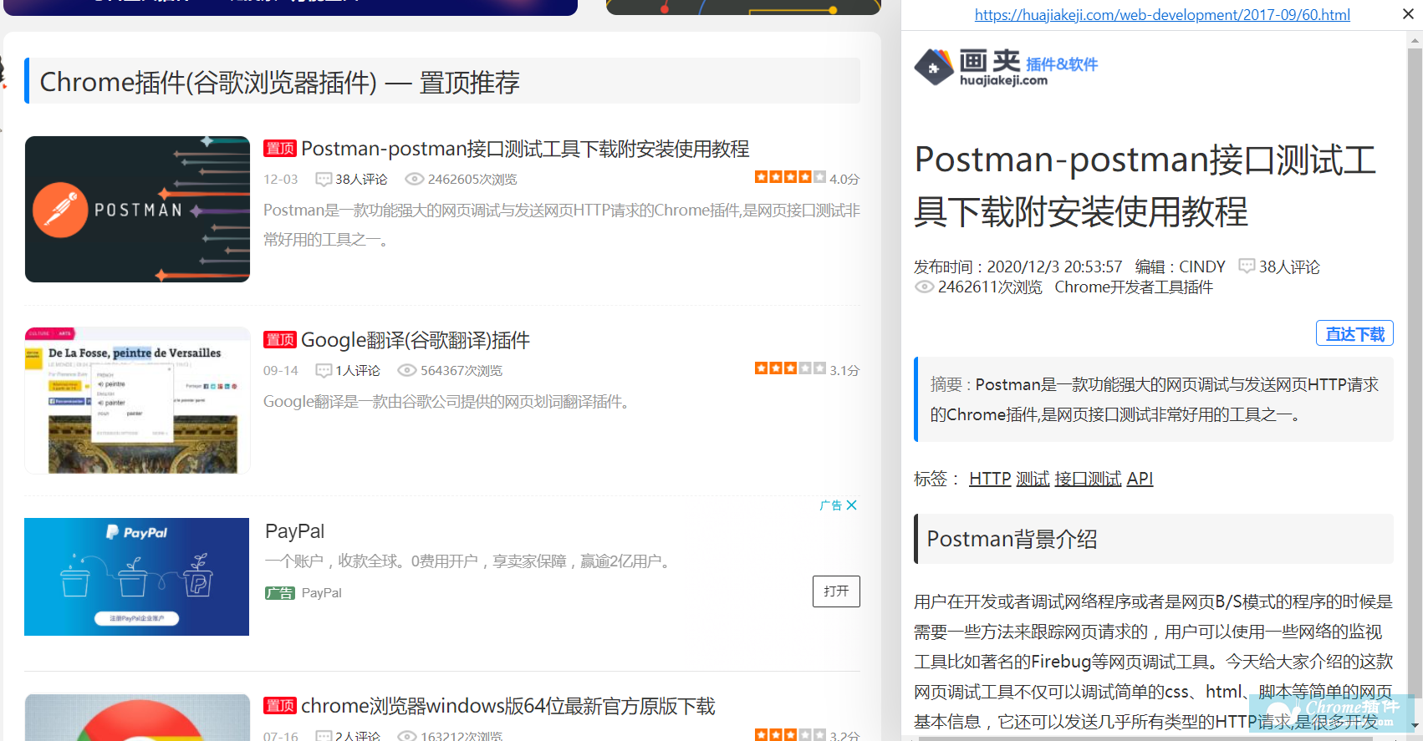Click the 广告 ad info label

[x=831, y=505]
